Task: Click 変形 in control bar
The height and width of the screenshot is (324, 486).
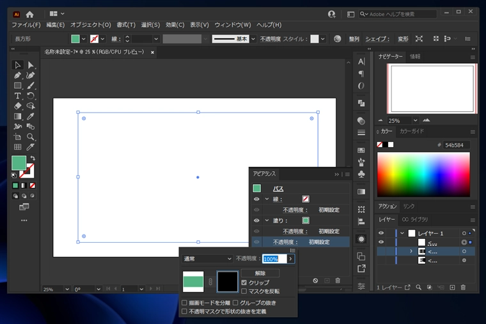Action: [403, 39]
